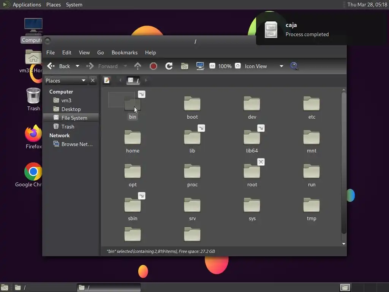The image size is (389, 292).
Task: Select File System in the sidebar
Action: pyautogui.click(x=71, y=118)
